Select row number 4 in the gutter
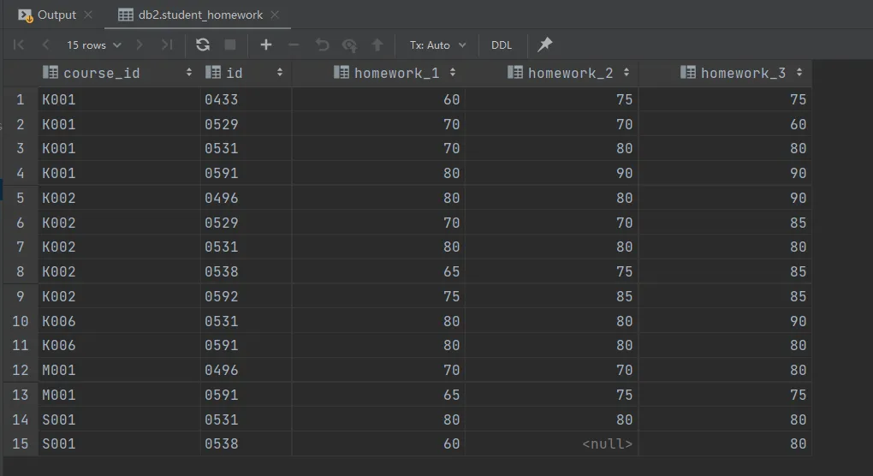The width and height of the screenshot is (873, 476). click(21, 173)
